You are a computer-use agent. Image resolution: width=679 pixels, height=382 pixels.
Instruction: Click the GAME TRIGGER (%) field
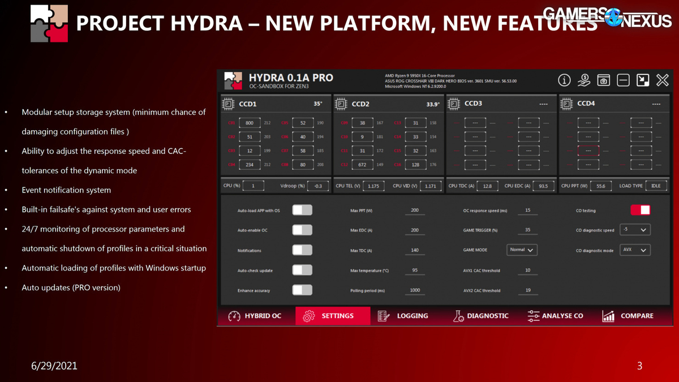[x=528, y=230]
